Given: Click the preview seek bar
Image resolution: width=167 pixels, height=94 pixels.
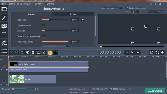Looking at the screenshot, I should point(133,46).
